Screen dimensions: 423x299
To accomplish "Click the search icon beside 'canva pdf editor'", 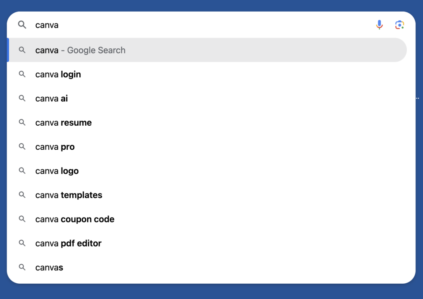I will [22, 243].
